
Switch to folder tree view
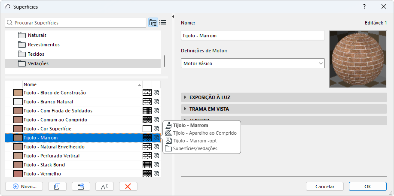pyautogui.click(x=153, y=23)
